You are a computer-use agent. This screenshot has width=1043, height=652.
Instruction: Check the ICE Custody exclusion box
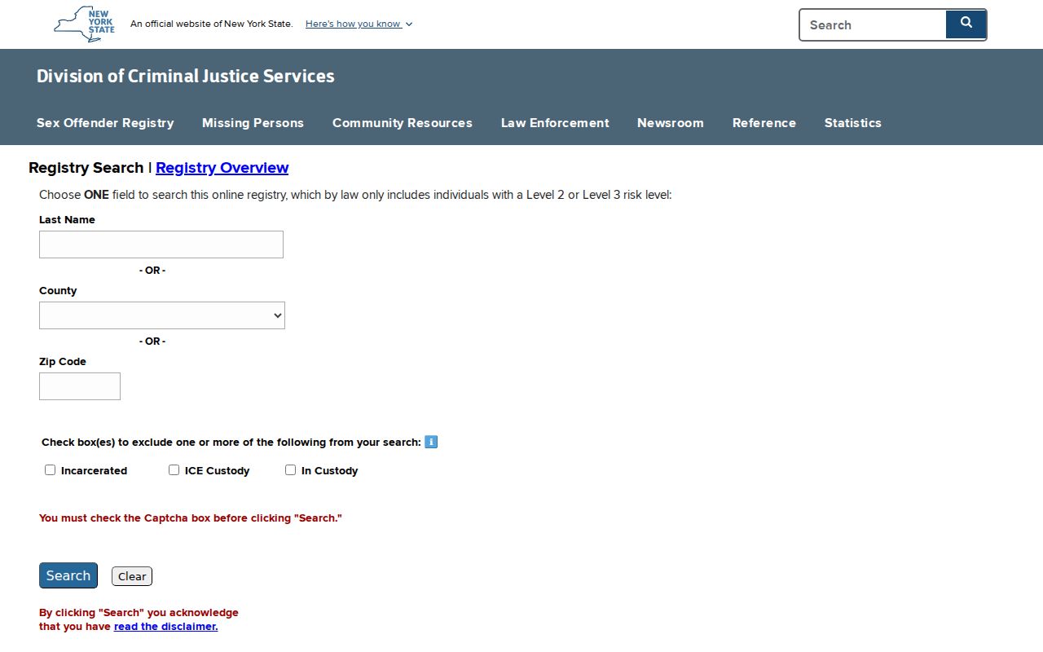coord(174,469)
